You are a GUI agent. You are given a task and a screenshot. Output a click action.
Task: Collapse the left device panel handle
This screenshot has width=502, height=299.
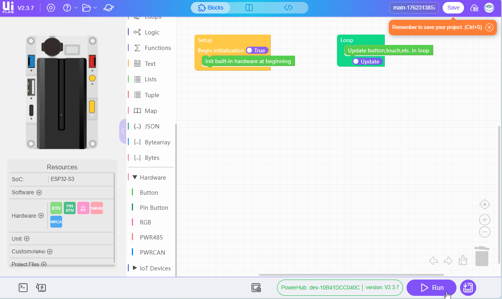pyautogui.click(x=123, y=131)
